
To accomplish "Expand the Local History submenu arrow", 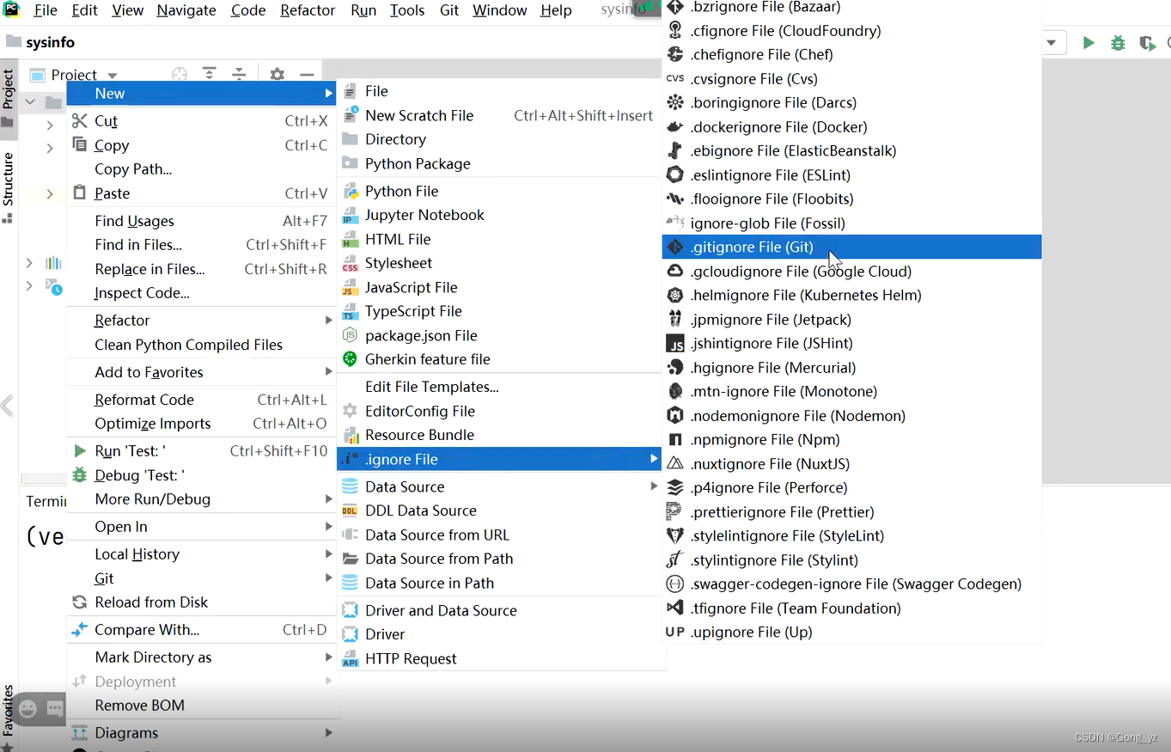I will [328, 553].
